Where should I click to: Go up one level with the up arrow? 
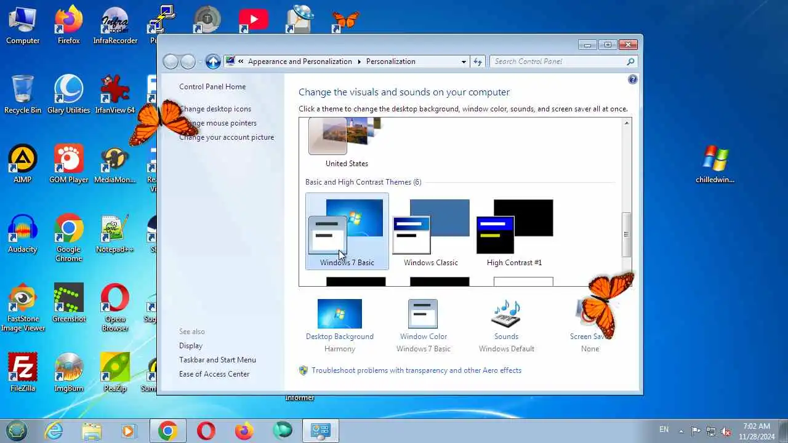pyautogui.click(x=213, y=62)
